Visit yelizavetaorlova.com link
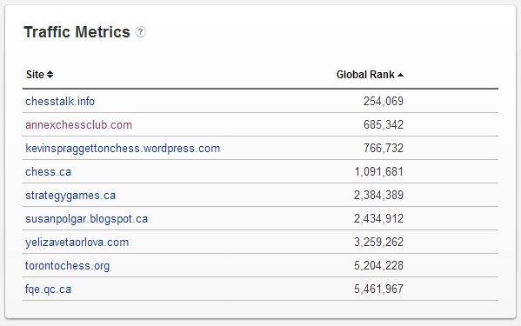521x326 pixels. [77, 243]
